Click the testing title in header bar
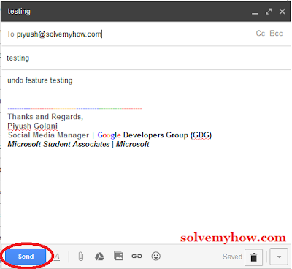292x269 pixels. pyautogui.click(x=19, y=11)
